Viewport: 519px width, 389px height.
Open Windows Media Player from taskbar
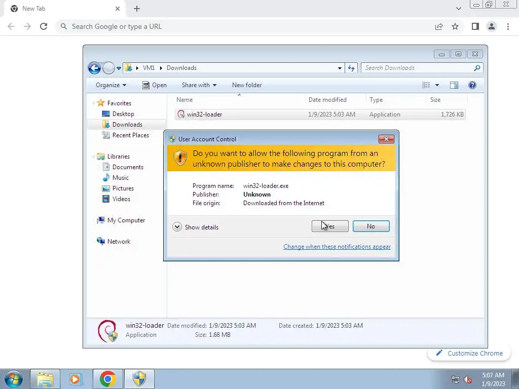(76, 379)
